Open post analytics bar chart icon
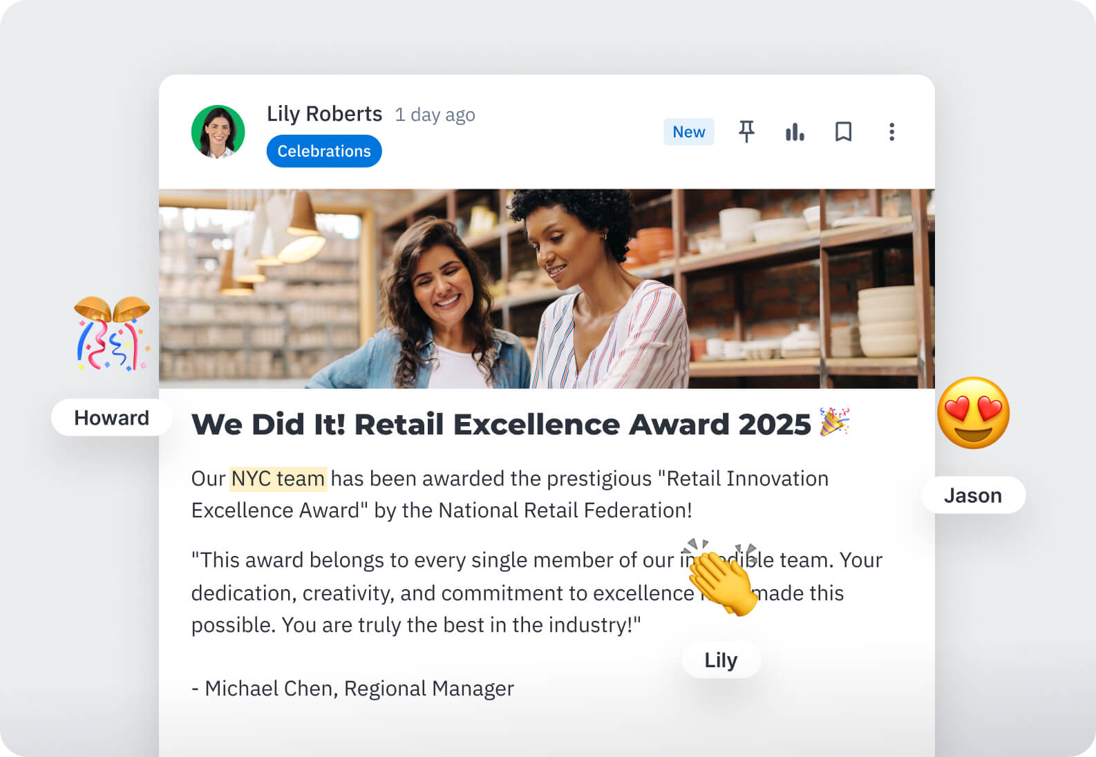The height and width of the screenshot is (757, 1096). tap(795, 131)
